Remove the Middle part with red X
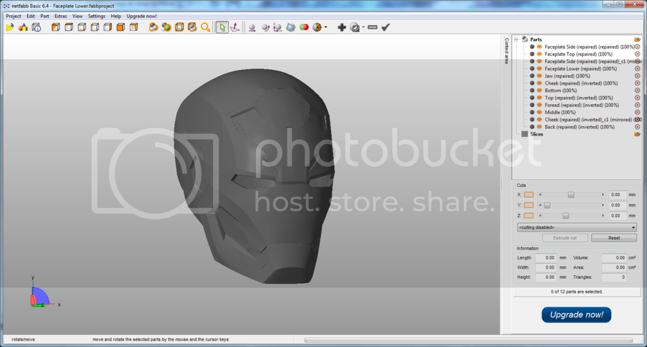This screenshot has width=647, height=347. (x=637, y=112)
